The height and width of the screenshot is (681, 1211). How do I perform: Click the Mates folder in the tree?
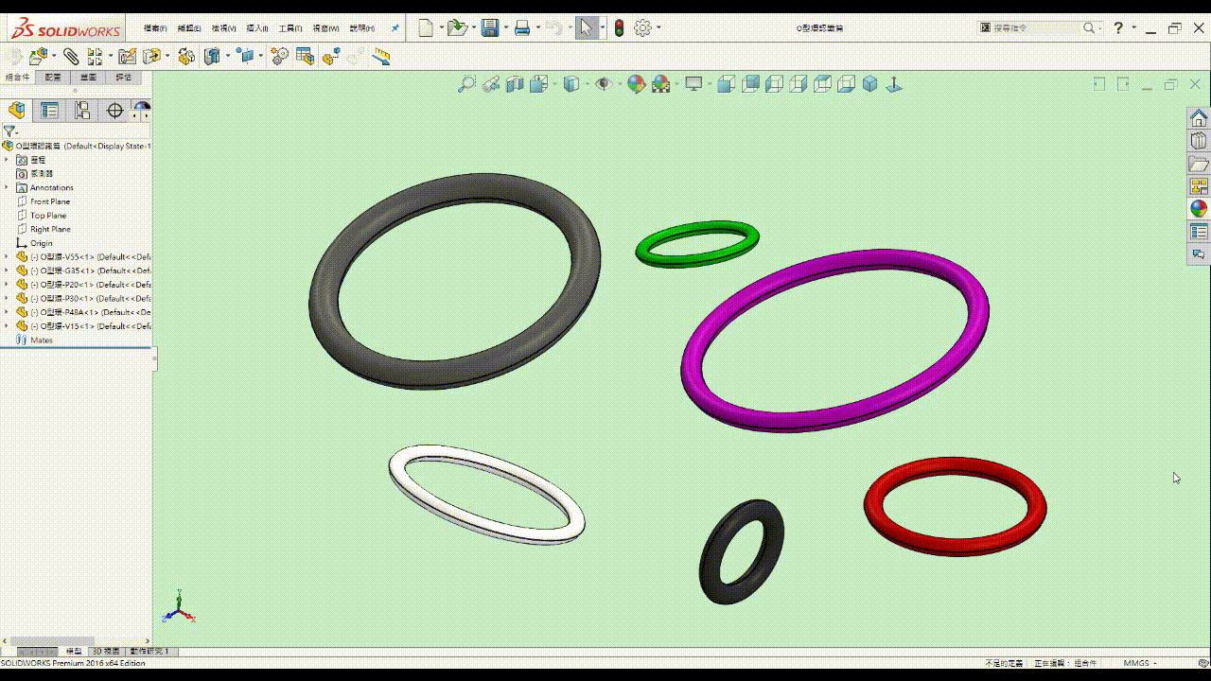click(x=41, y=340)
